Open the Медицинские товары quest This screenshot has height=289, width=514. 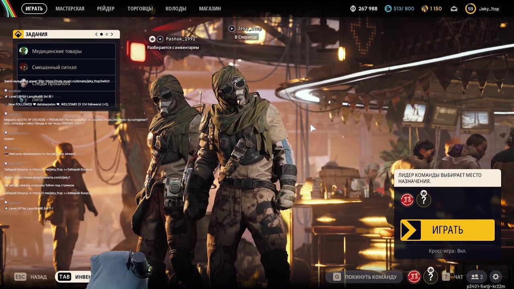pyautogui.click(x=66, y=51)
